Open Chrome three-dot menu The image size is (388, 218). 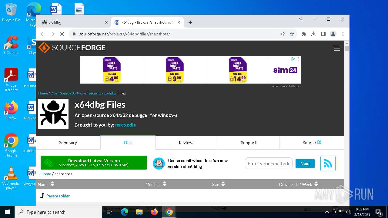343,34
